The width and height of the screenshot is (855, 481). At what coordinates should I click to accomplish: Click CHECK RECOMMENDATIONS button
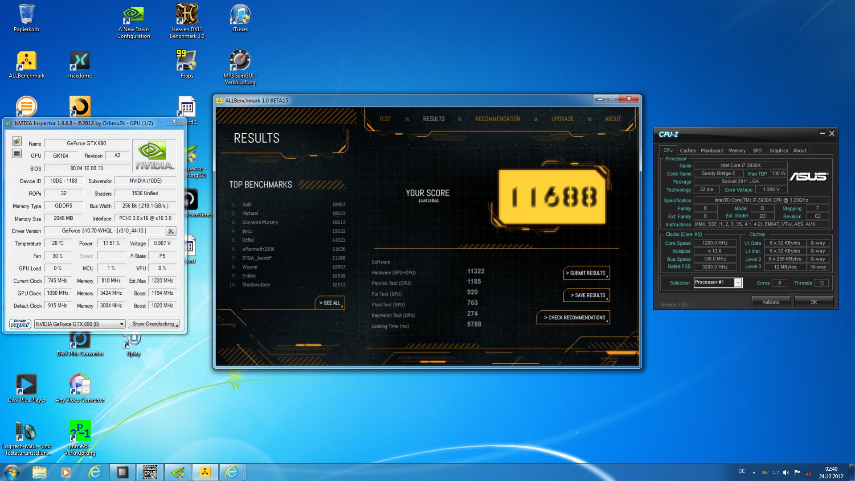(573, 317)
